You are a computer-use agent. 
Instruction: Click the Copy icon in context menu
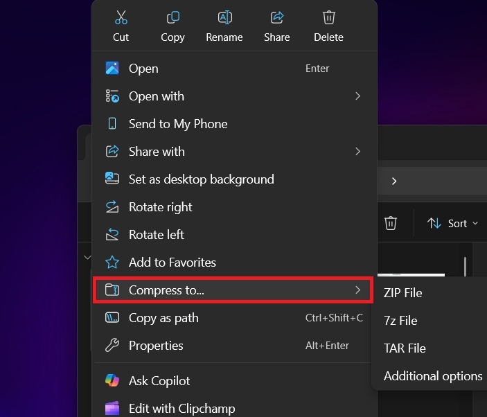172,18
